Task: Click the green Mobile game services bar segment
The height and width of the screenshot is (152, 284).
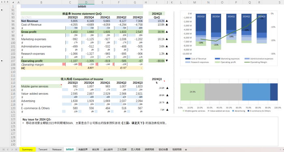Action: (193, 92)
